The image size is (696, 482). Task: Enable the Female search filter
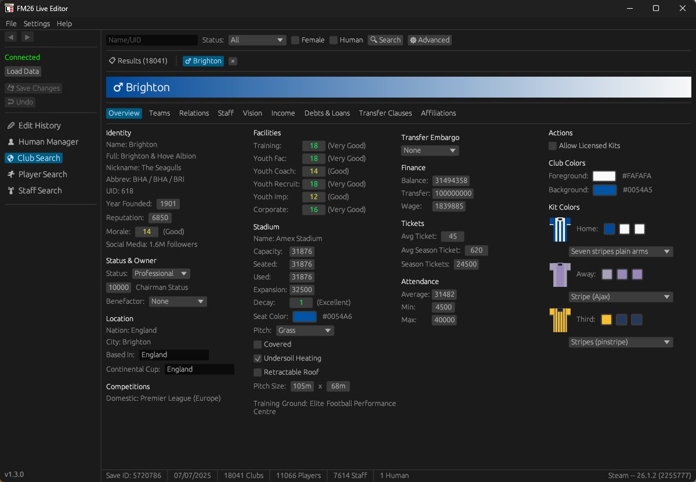[x=296, y=39]
